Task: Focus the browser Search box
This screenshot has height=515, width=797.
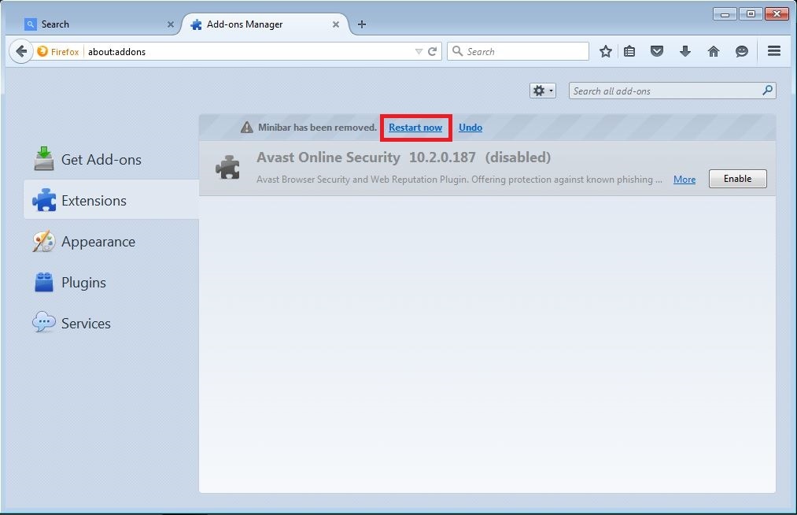Action: point(518,51)
